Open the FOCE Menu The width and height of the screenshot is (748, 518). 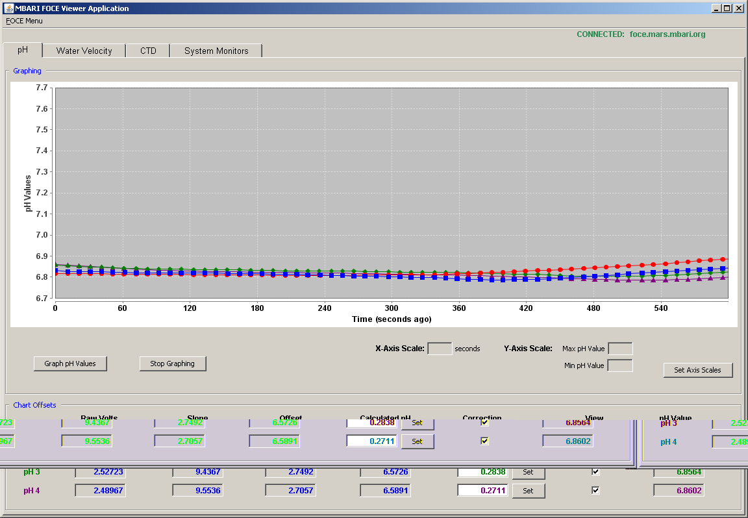[x=24, y=21]
